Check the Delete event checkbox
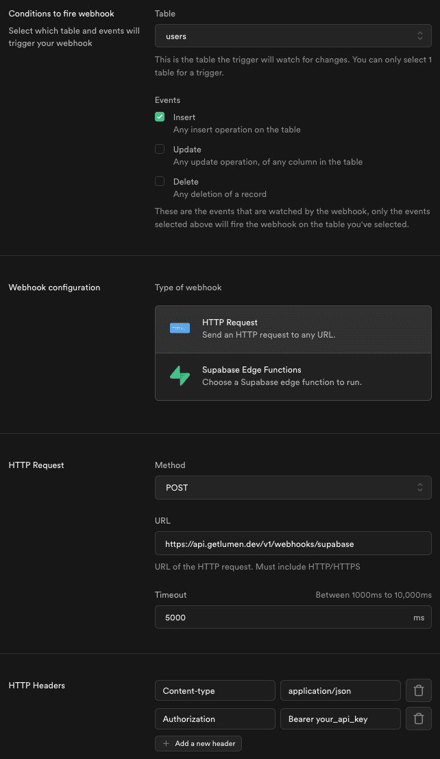 [x=159, y=181]
